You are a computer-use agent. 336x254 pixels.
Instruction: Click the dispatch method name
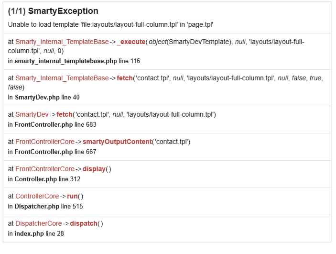pyautogui.click(x=84, y=223)
